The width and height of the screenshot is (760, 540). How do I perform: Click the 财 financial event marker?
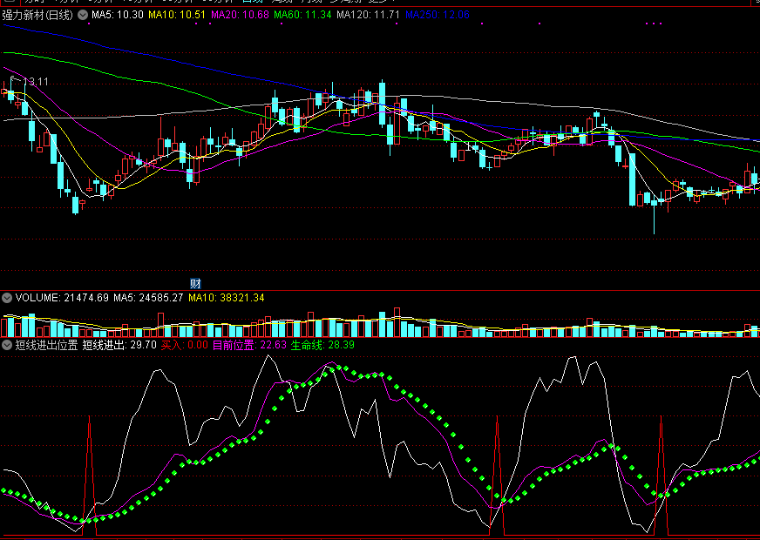(195, 283)
